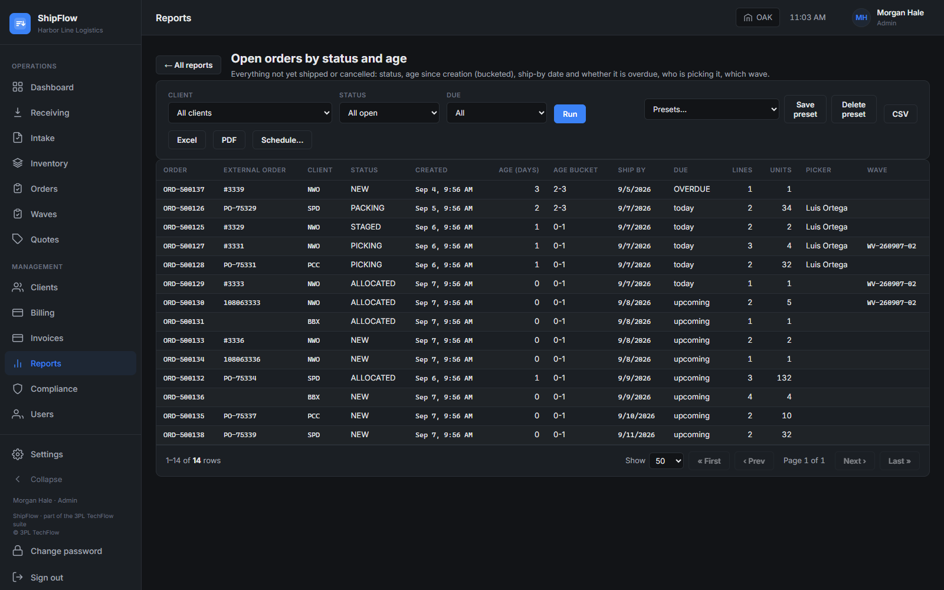
Task: Export the report as CSV
Action: pyautogui.click(x=900, y=114)
